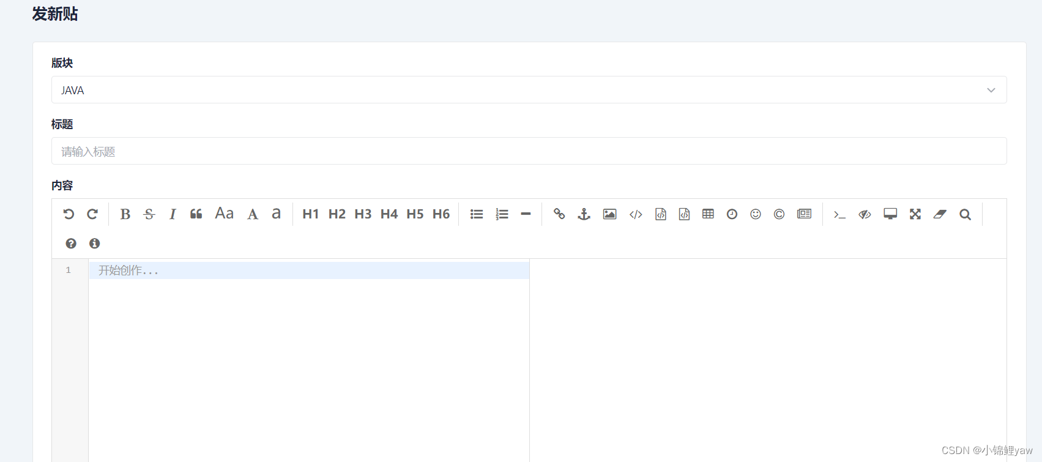
Task: Open search in the editor
Action: 966,215
